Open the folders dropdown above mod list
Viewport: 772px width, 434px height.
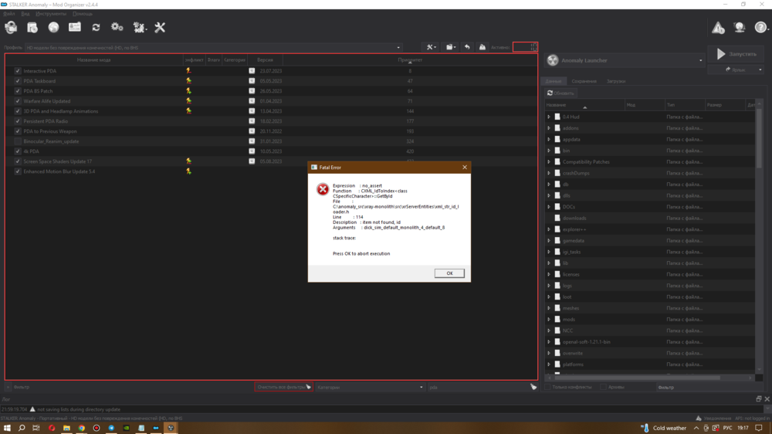tap(451, 47)
